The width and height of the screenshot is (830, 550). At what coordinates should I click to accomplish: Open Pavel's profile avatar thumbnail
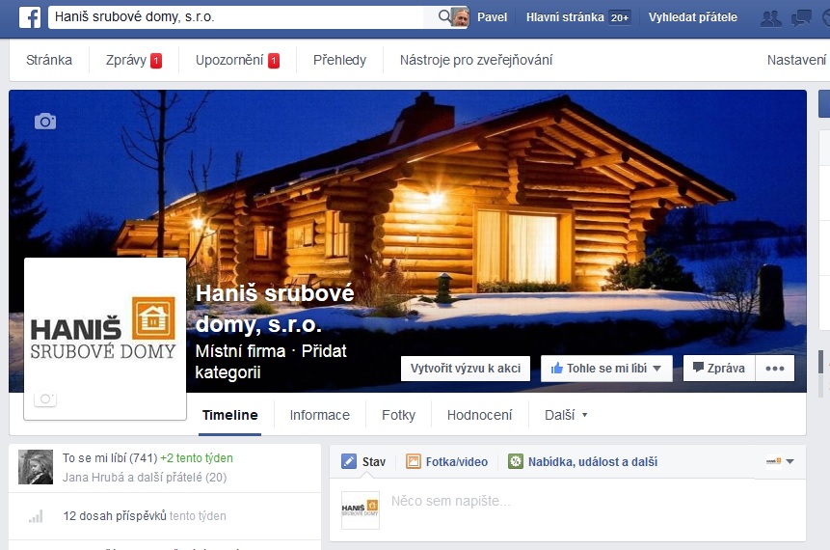(x=461, y=17)
